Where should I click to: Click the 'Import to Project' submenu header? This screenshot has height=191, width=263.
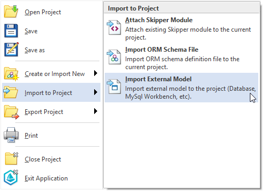tap(181, 8)
